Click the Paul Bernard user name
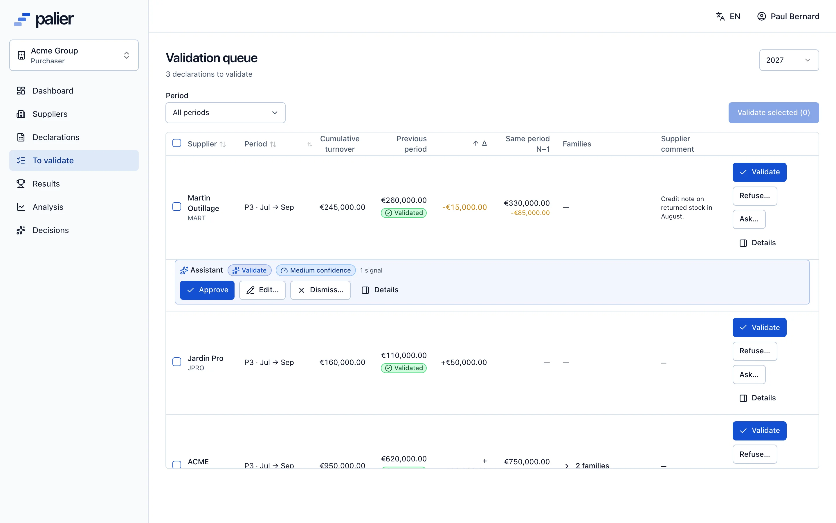The height and width of the screenshot is (523, 836). tap(795, 16)
